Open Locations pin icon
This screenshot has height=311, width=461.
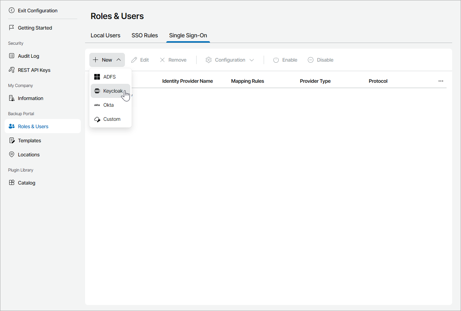pyautogui.click(x=12, y=155)
